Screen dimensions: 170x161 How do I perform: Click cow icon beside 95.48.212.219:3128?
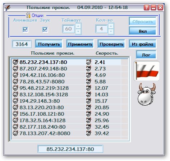pos(15,88)
